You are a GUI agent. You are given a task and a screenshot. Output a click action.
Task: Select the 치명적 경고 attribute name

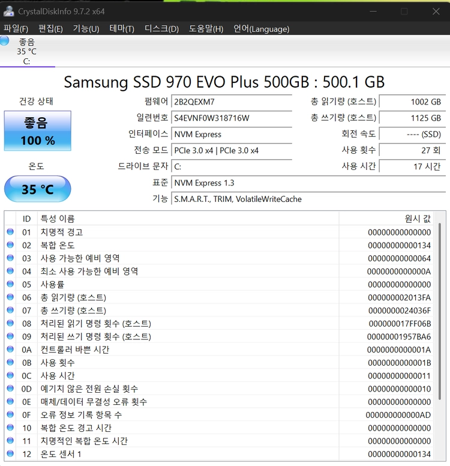61,232
